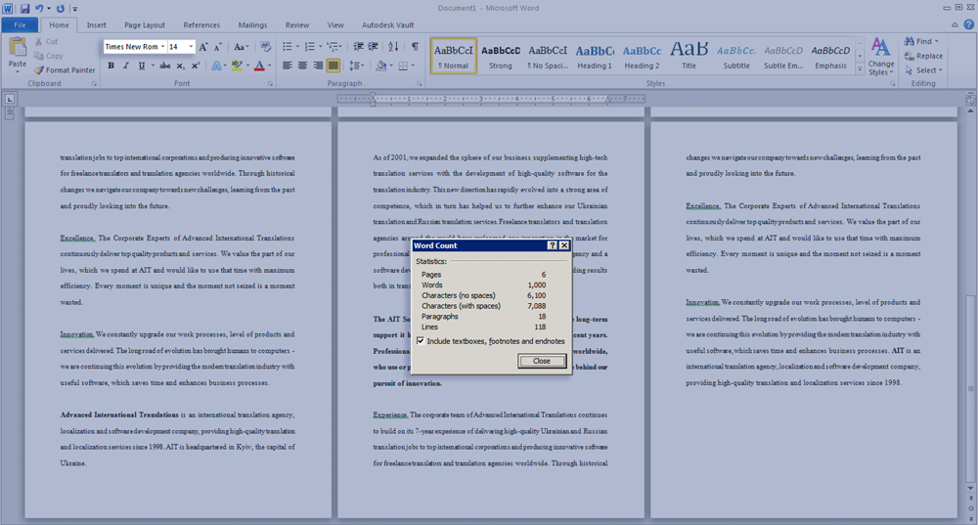Sort the selected paragraphs
This screenshot has width=978, height=525.
point(393,47)
